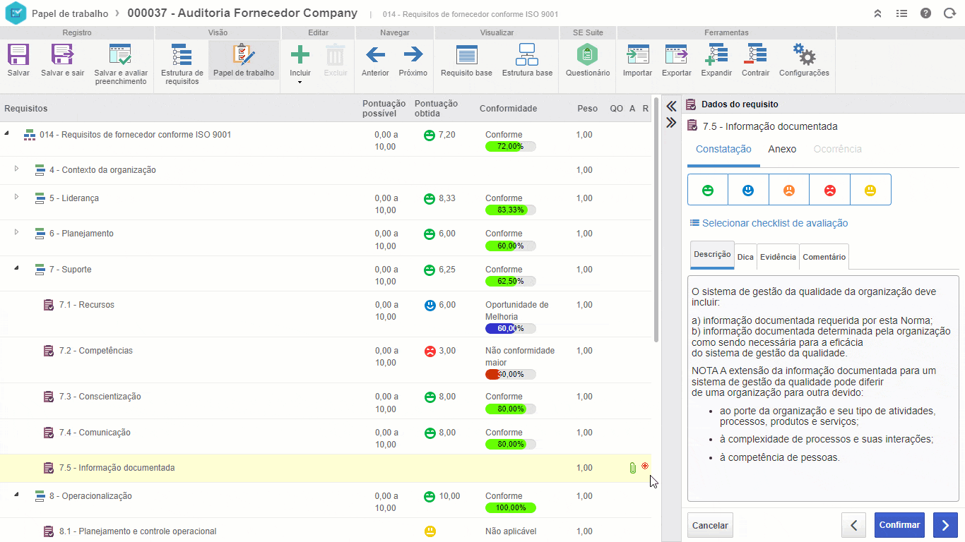Click the SE Suite logo icon

coord(15,13)
